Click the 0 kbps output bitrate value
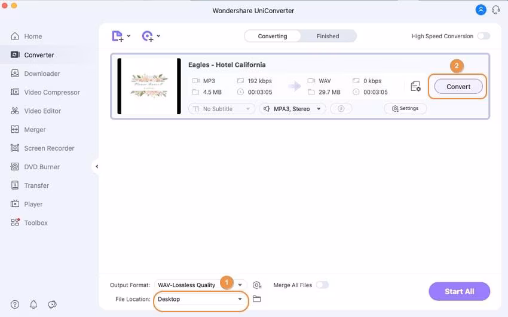The height and width of the screenshot is (317, 508). (x=372, y=81)
